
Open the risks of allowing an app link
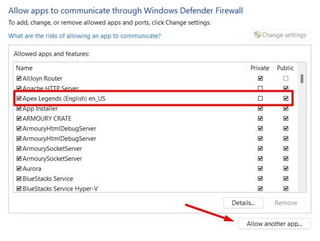(x=85, y=36)
